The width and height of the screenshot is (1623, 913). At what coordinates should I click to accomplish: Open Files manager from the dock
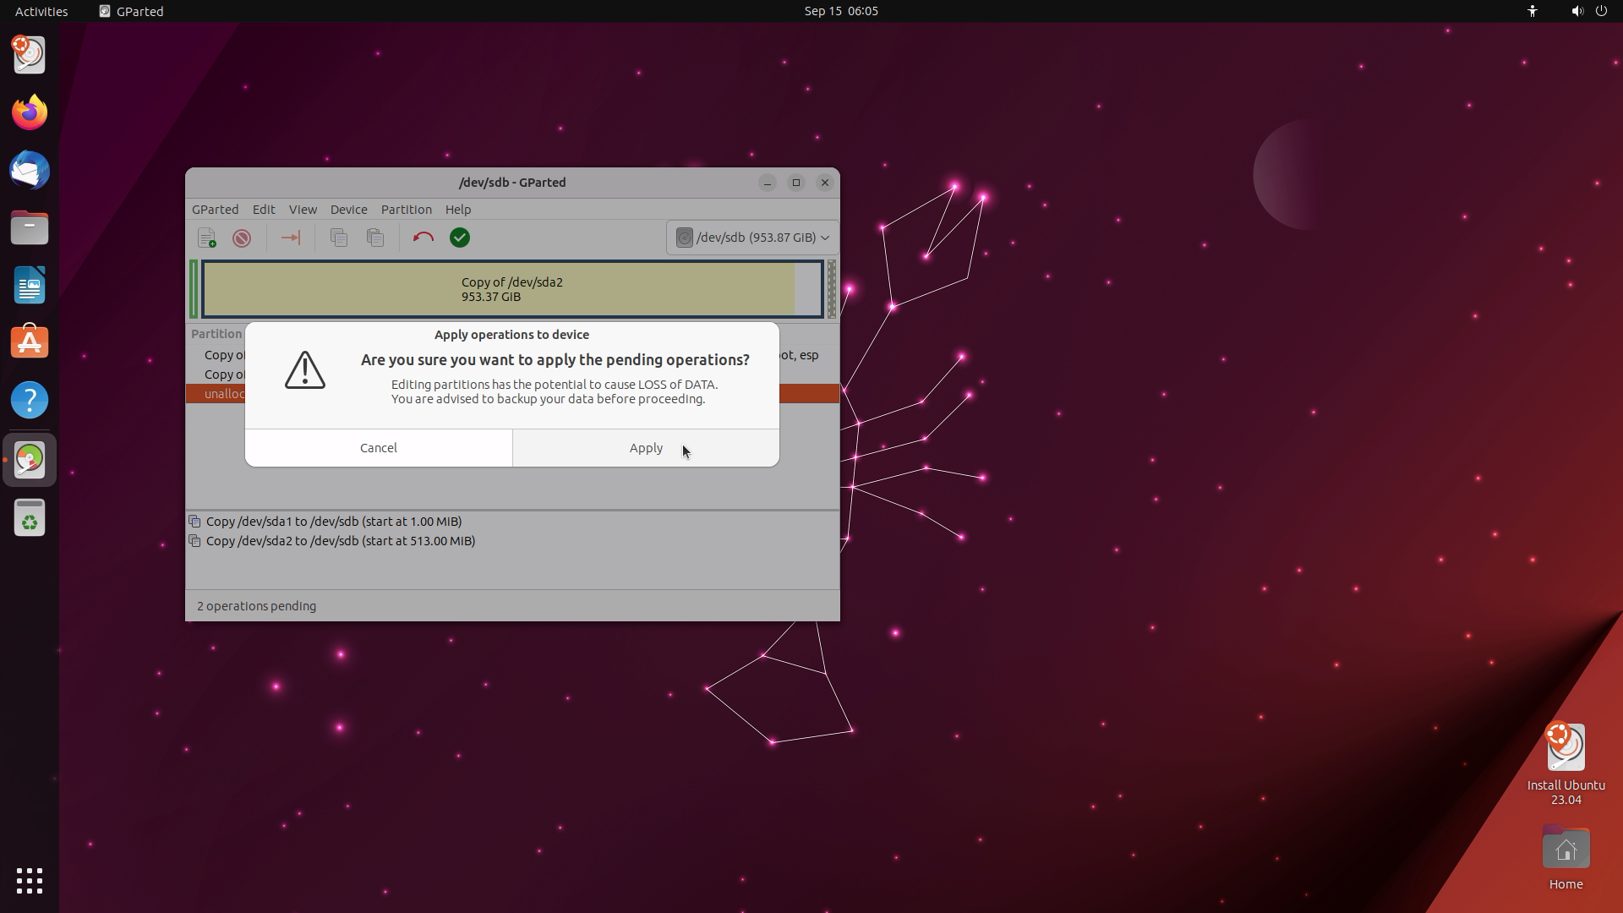30,227
